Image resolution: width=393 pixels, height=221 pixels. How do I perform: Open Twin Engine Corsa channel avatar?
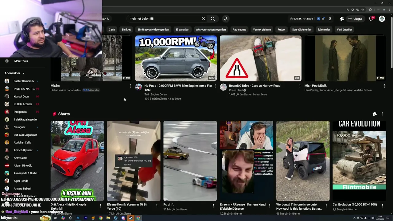[x=139, y=87]
